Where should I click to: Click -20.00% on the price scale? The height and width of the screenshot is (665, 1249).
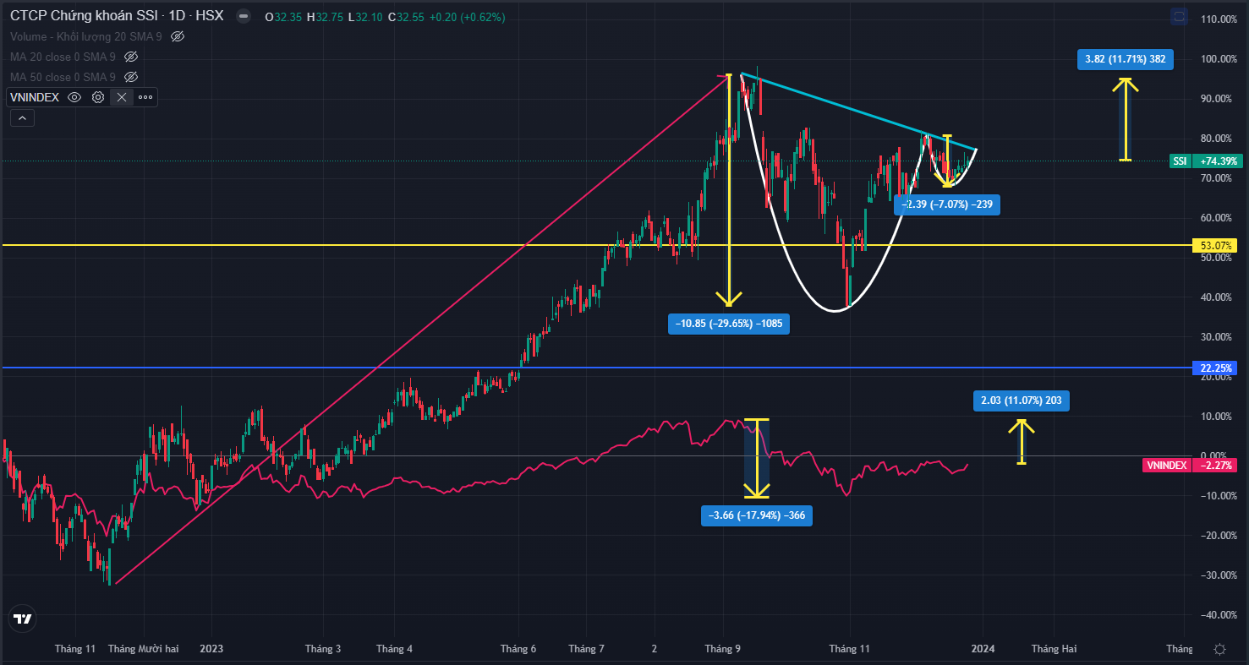coord(1218,536)
